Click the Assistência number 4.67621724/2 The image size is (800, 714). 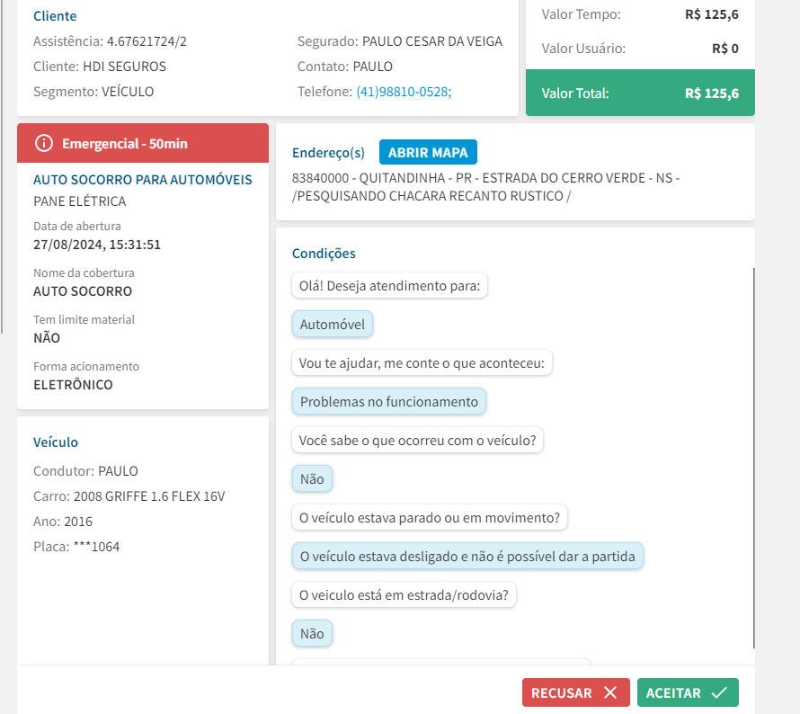click(x=147, y=41)
